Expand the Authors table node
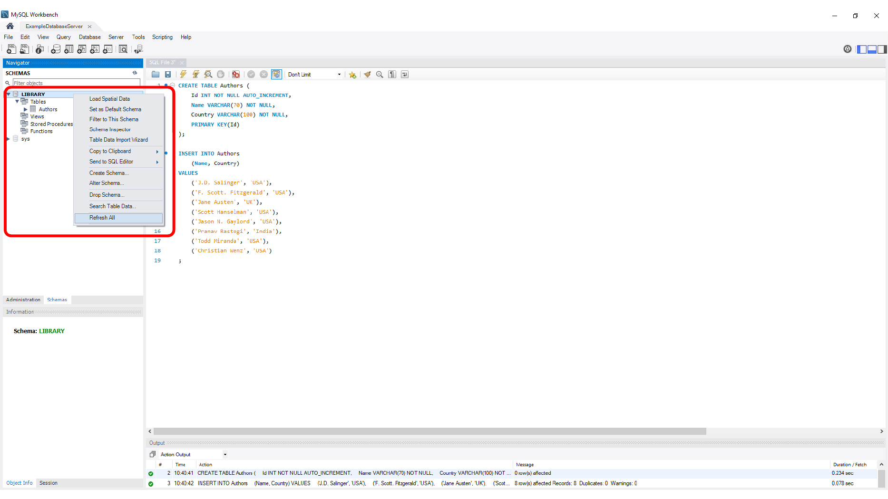 click(26, 109)
